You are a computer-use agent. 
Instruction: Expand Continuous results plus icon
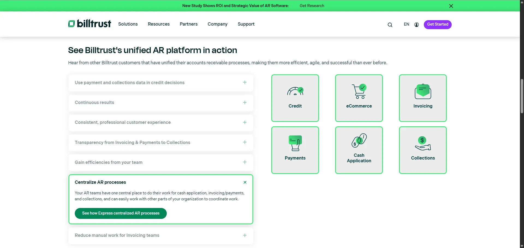245,103
